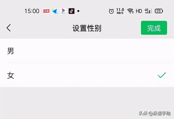Tap the 4G signal strength icon
174x119 pixels.
pos(148,11)
